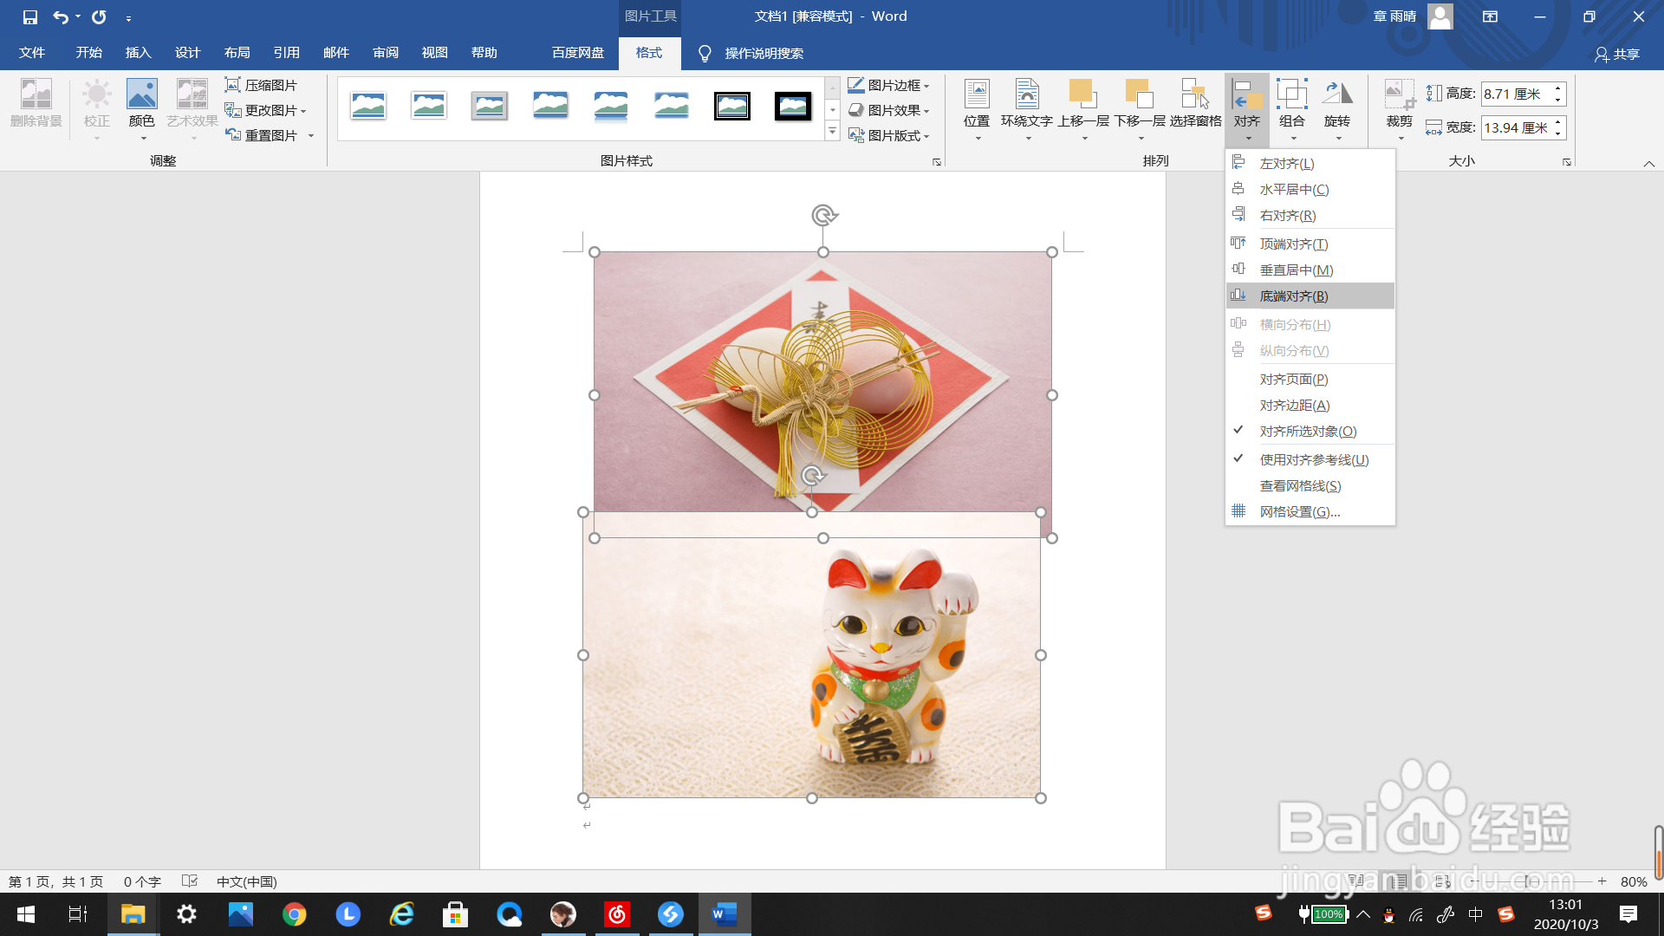Switch to the Insert (插入) tab

pos(138,53)
